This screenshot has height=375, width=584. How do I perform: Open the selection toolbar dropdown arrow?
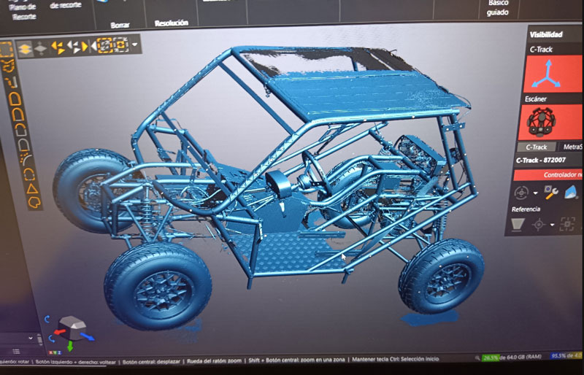coord(135,45)
